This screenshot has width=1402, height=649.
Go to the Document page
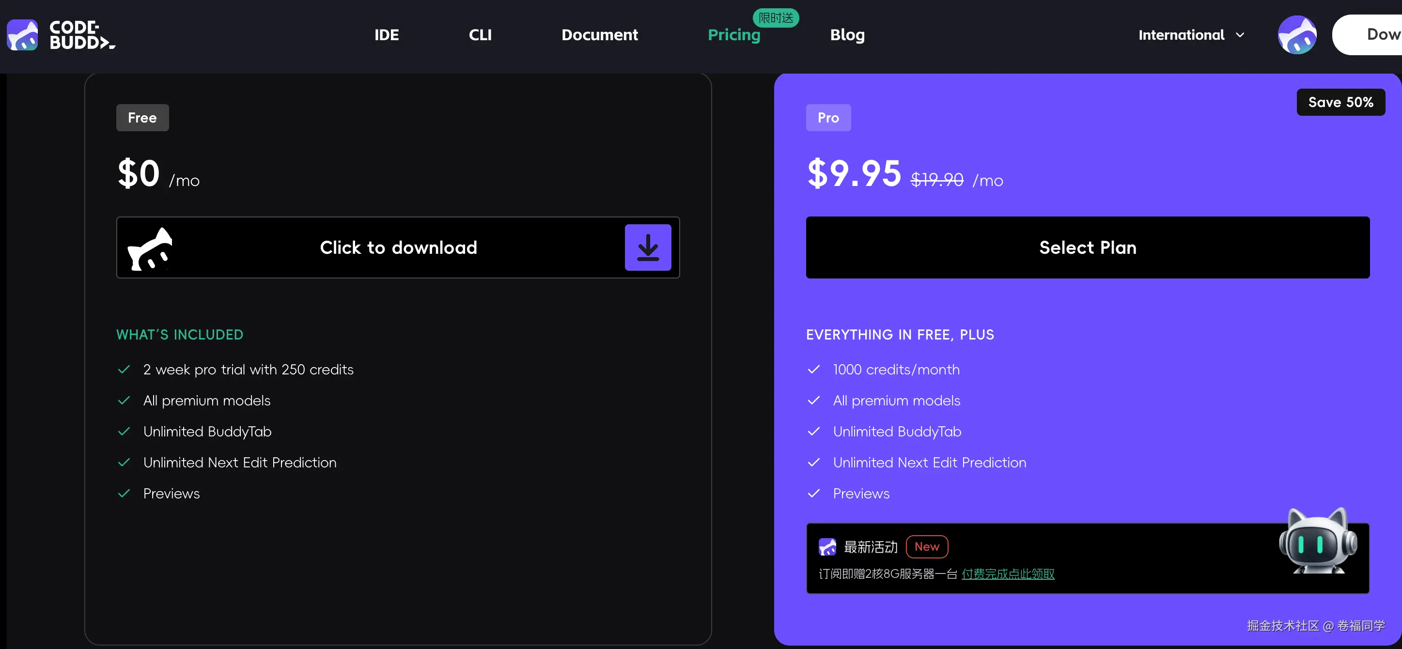coord(599,35)
